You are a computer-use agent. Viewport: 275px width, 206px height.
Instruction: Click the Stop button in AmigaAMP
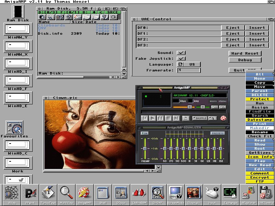click(x=168, y=118)
